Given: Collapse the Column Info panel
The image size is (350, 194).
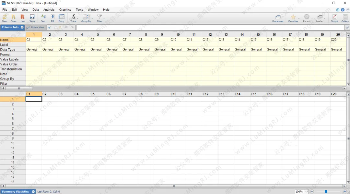Looking at the screenshot, I should 22,27.
